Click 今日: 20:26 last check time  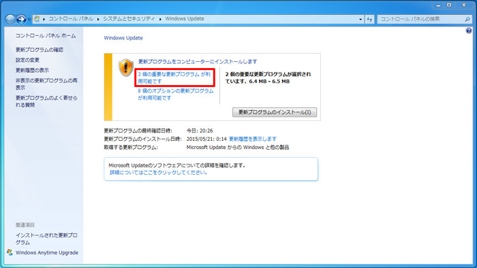(x=200, y=131)
